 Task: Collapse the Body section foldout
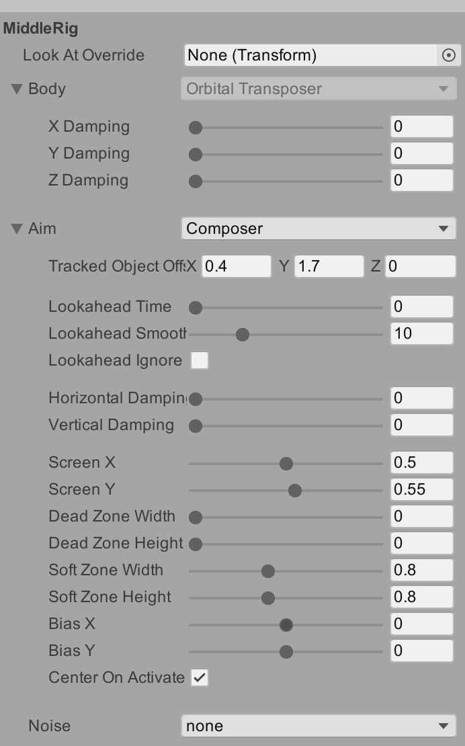(17, 89)
